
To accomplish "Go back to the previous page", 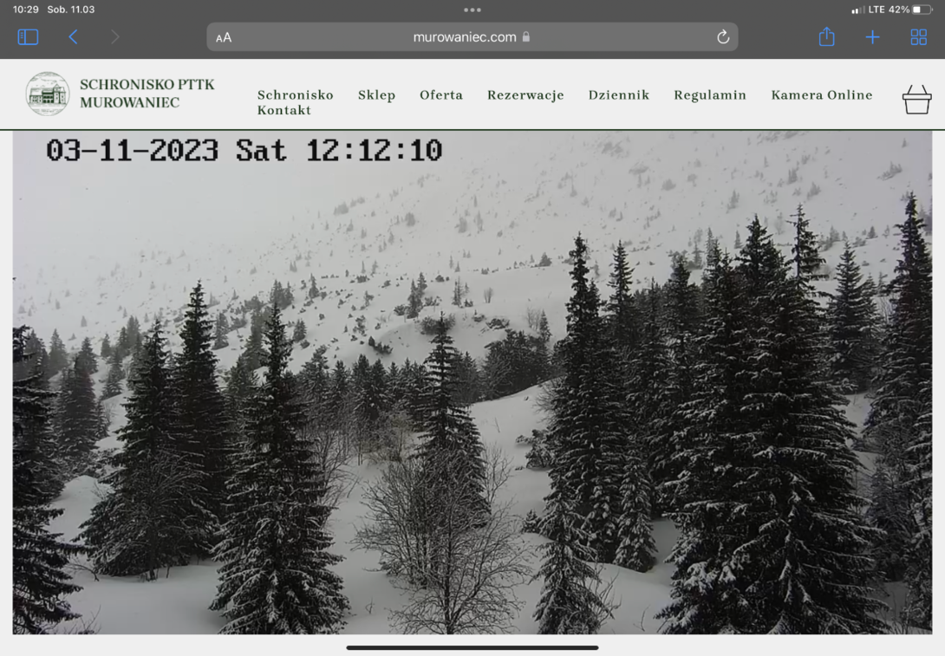I will [73, 37].
